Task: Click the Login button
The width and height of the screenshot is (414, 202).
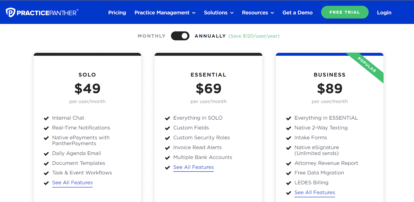Action: click(x=384, y=12)
